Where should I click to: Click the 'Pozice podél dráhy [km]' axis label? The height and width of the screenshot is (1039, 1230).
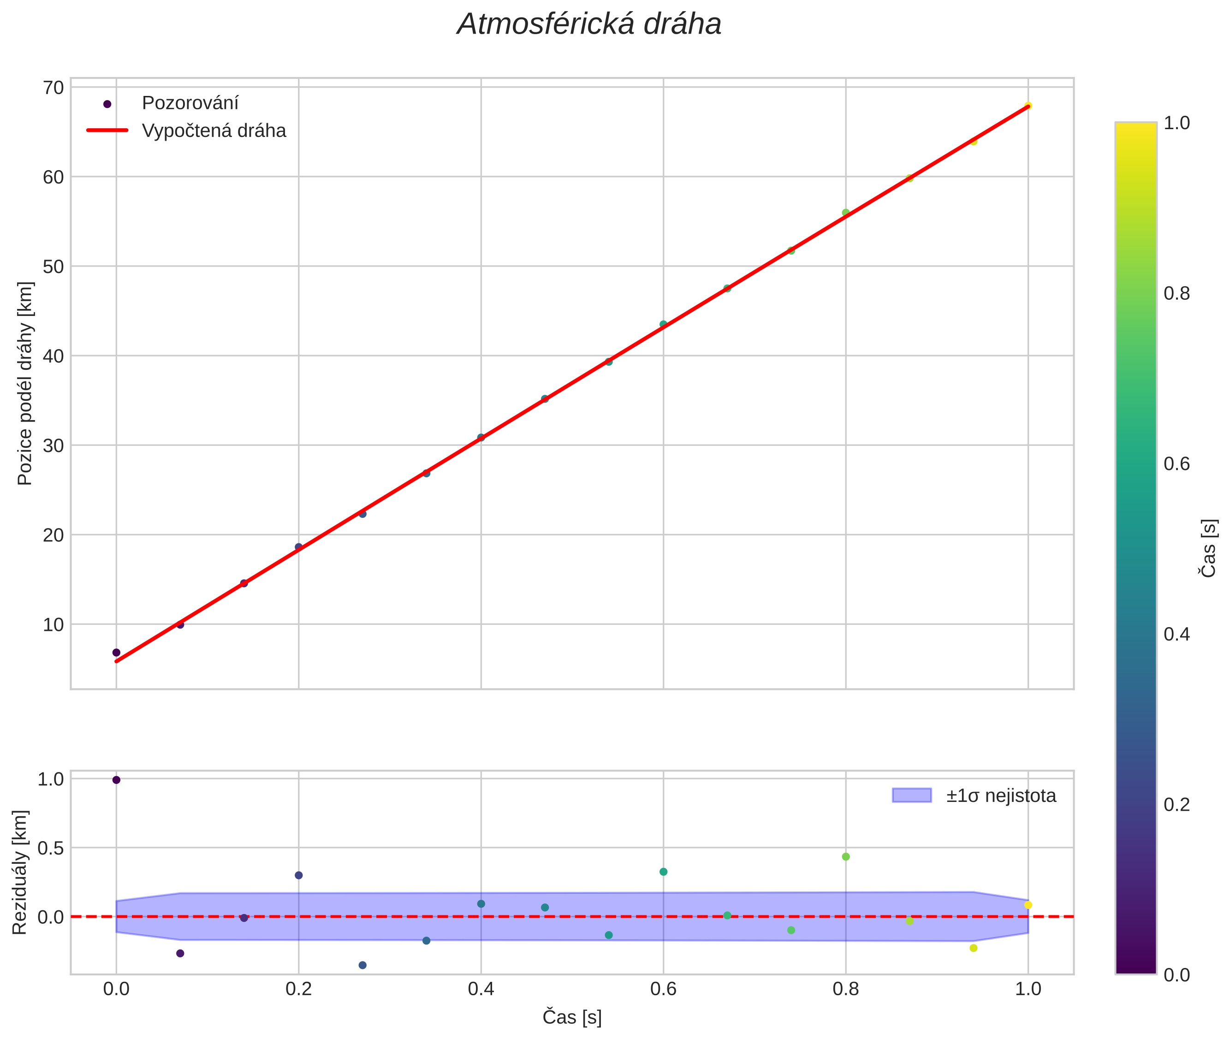pyautogui.click(x=25, y=383)
